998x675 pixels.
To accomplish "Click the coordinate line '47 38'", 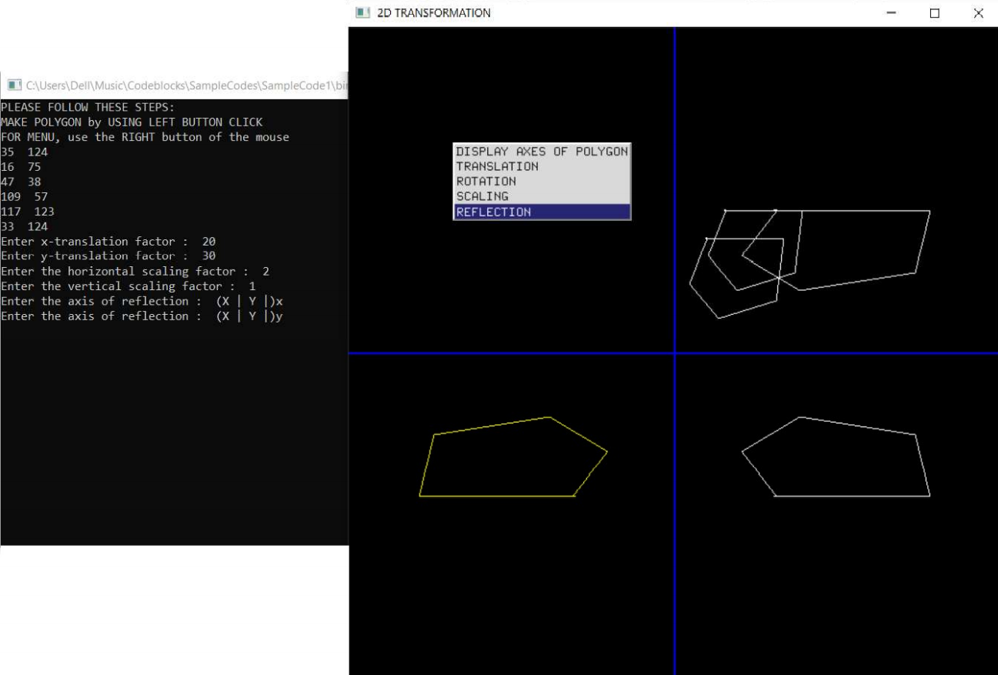I will [22, 182].
